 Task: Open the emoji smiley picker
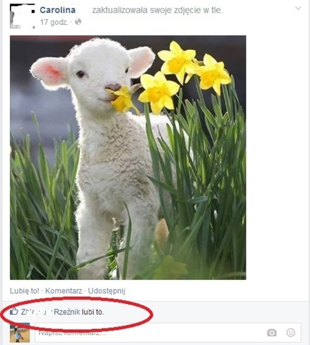point(291,333)
